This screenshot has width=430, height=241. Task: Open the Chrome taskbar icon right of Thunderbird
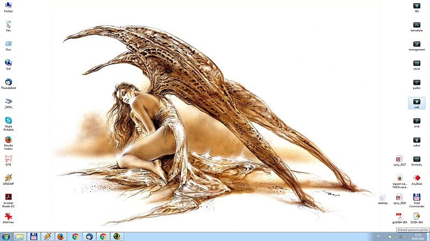[103, 236]
